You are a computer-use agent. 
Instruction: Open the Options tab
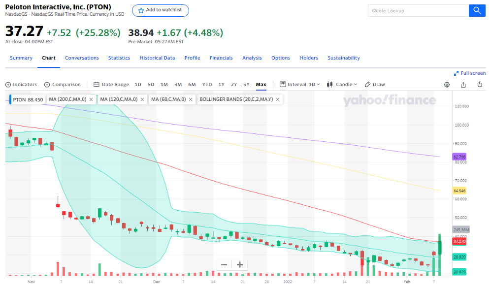(x=281, y=58)
